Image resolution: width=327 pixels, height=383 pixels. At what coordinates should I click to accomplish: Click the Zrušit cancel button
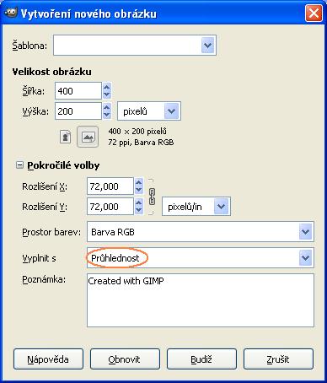[278, 359]
